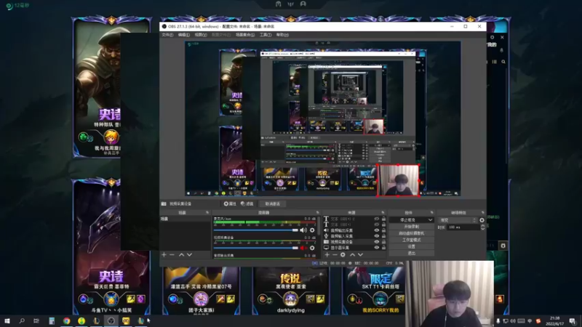
Task: Select the 显示器采集 source row
Action: [x=354, y=247]
